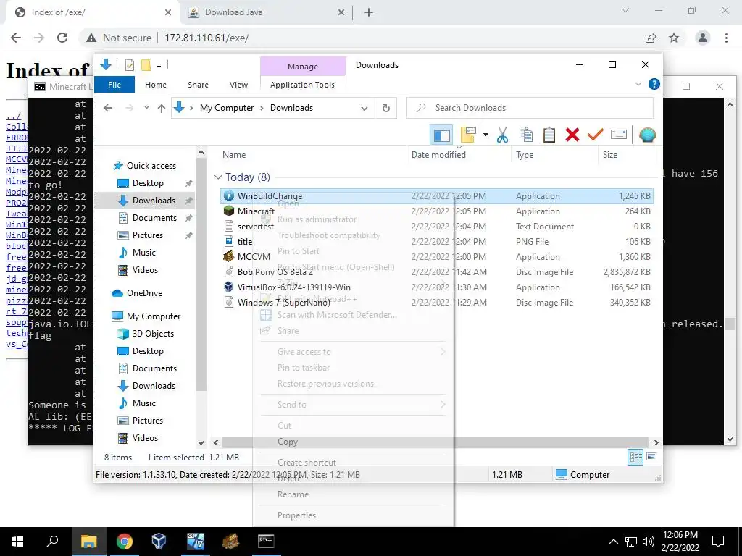The image size is (742, 556).
Task: Choose Properties in the context menu
Action: (x=296, y=515)
